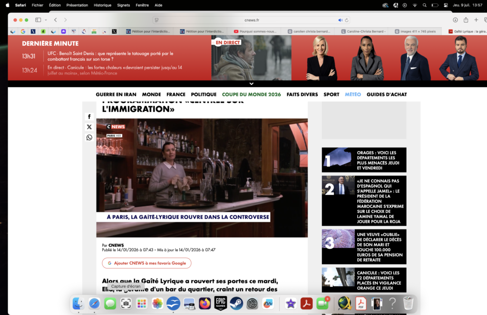Open the Apple menu

(8, 5)
